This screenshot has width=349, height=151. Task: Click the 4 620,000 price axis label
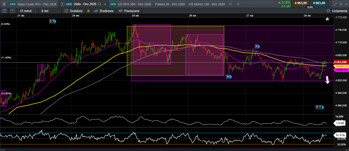click(x=341, y=80)
